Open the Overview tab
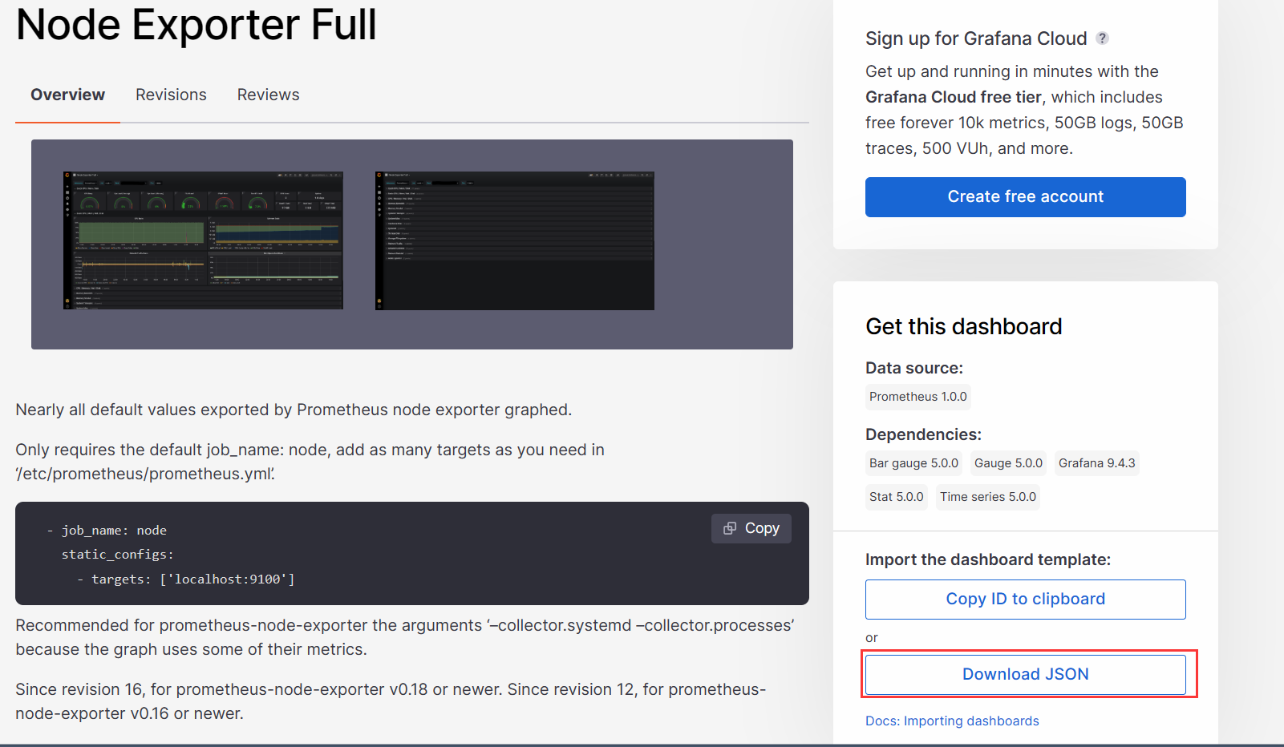This screenshot has height=747, width=1284. (67, 95)
